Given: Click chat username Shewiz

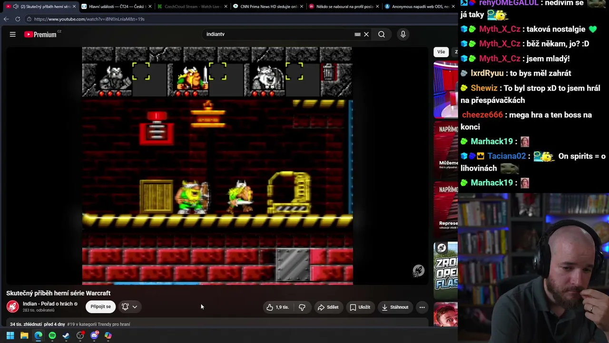Looking at the screenshot, I should (484, 88).
